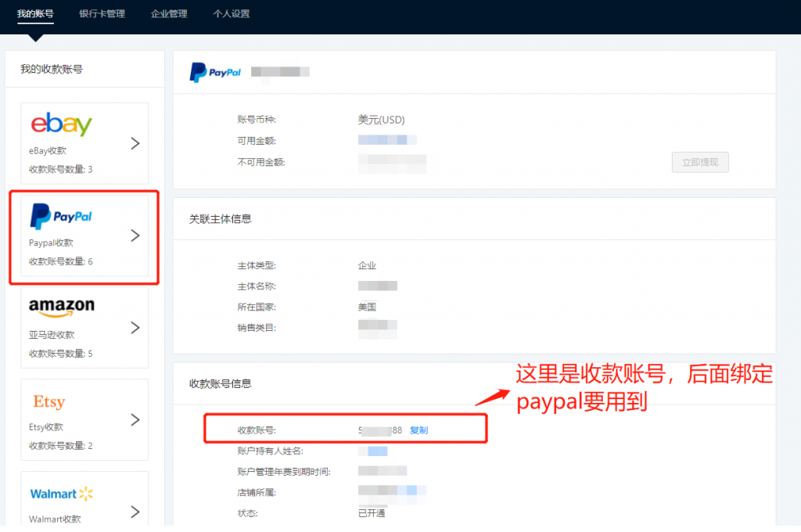Click the PayPal logo in sidebar card
The image size is (801, 532).
click(x=61, y=216)
